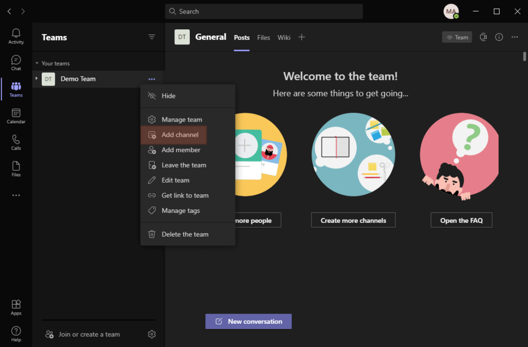Open Manage tags menu option

pyautogui.click(x=188, y=211)
